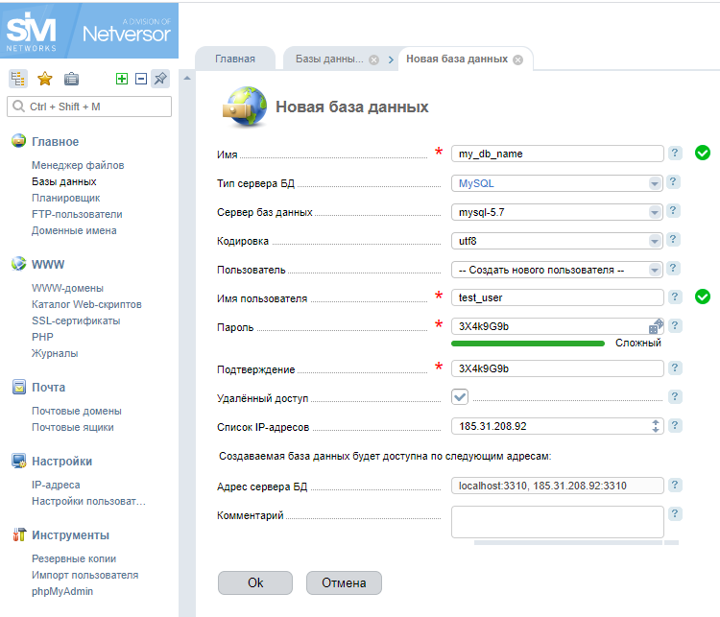This screenshot has width=720, height=617.
Task: Toggle the pin sidebar icon
Action: pyautogui.click(x=160, y=79)
